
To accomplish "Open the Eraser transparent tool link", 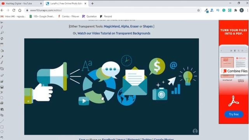I will click(x=135, y=26).
